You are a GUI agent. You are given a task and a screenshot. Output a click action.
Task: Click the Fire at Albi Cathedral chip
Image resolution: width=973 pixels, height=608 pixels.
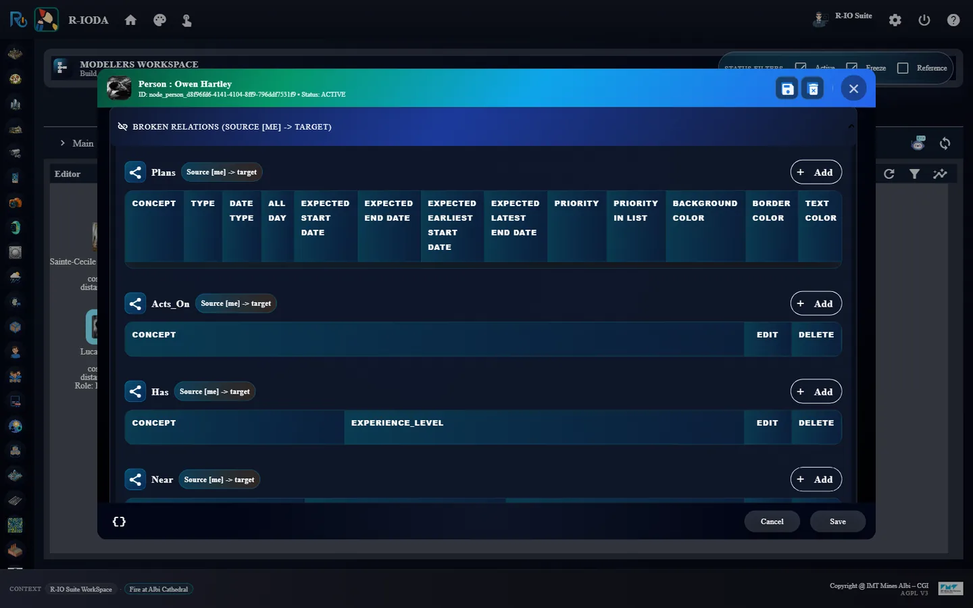coord(159,589)
